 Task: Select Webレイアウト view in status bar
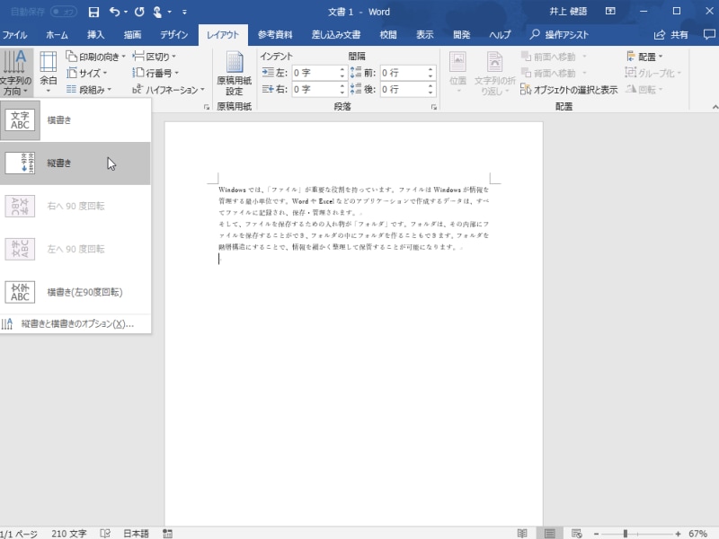[576, 532]
